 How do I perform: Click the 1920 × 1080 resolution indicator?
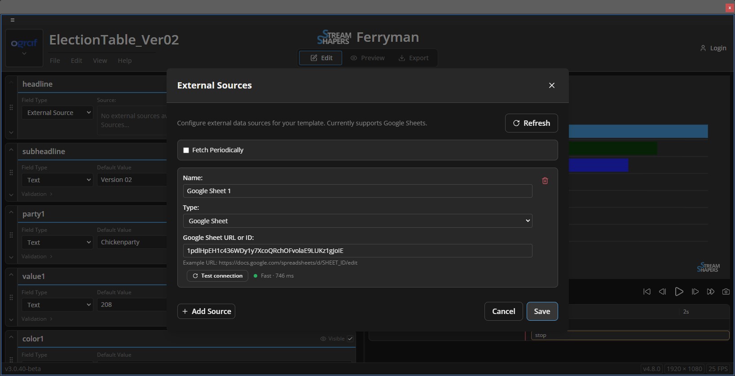[684, 369]
